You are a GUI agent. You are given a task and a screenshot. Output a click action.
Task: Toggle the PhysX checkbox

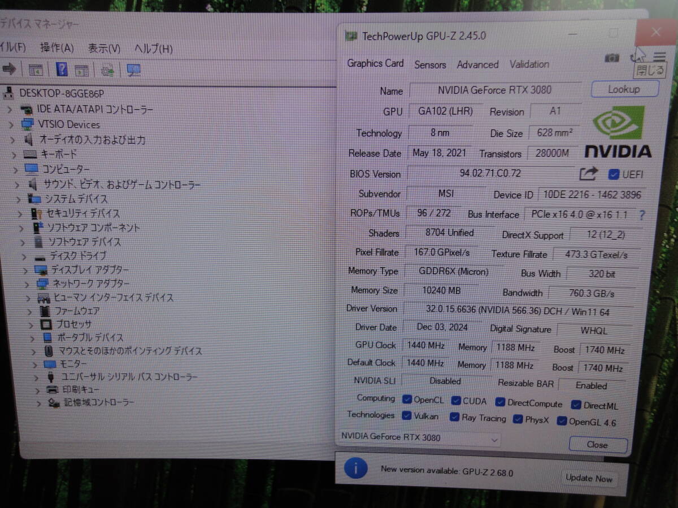point(518,419)
